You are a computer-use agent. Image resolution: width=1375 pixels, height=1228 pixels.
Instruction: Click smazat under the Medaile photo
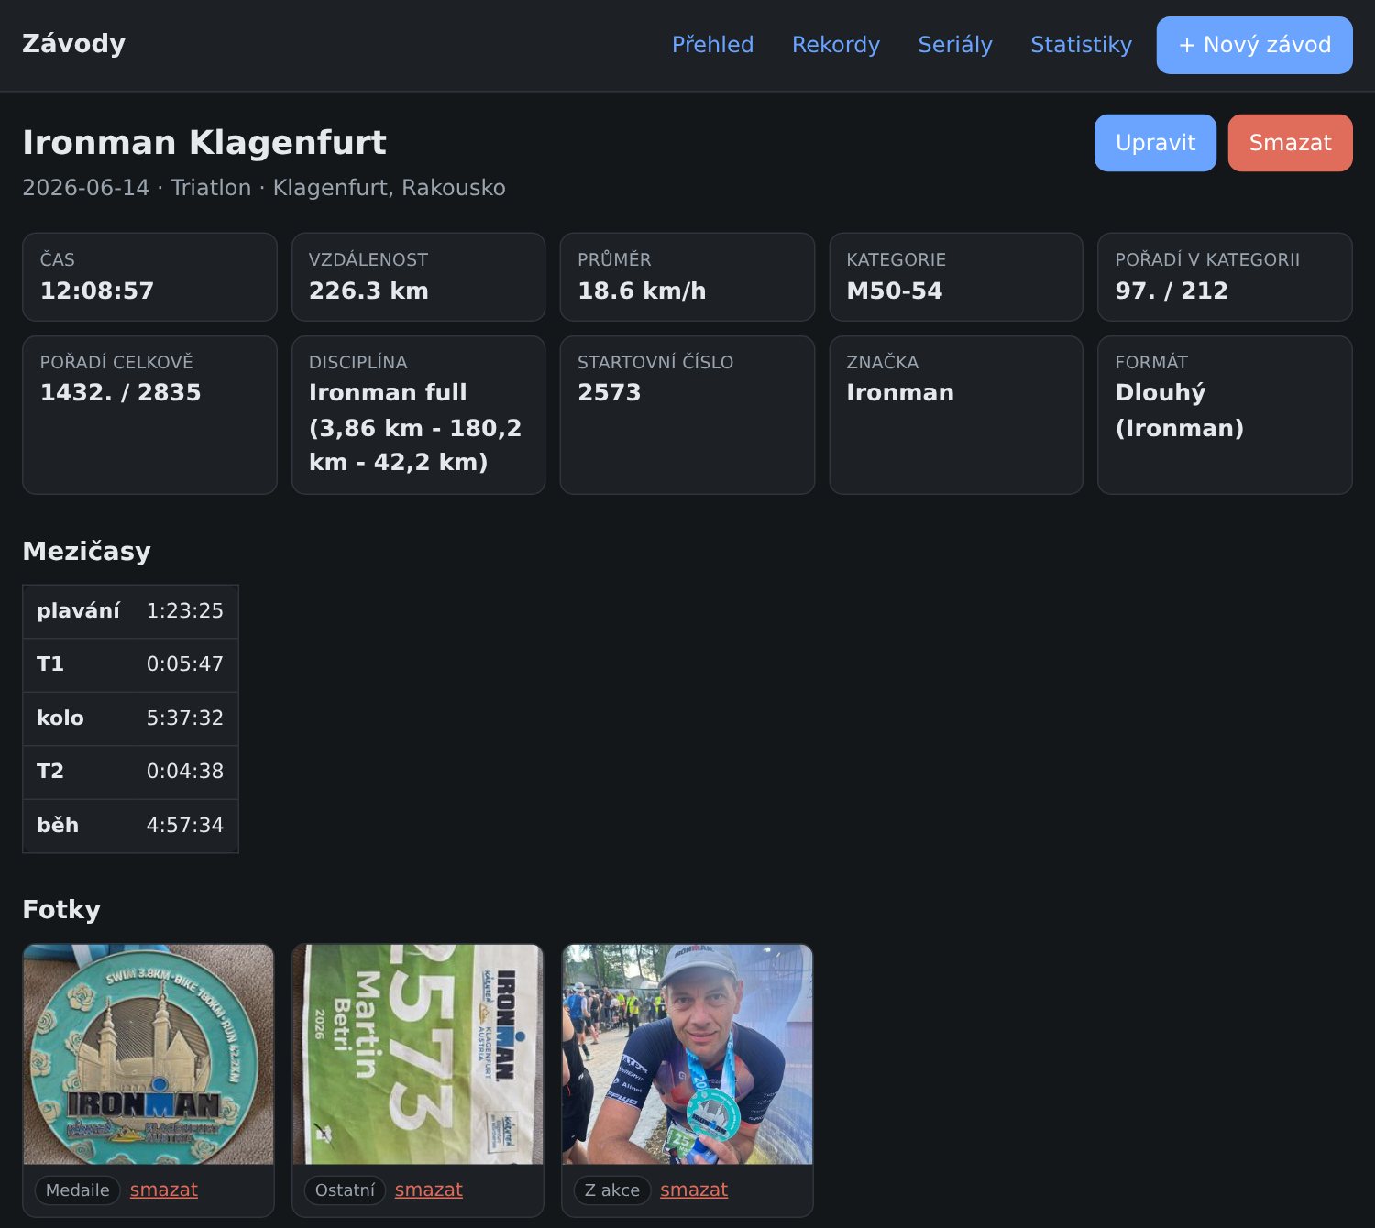coord(164,1190)
